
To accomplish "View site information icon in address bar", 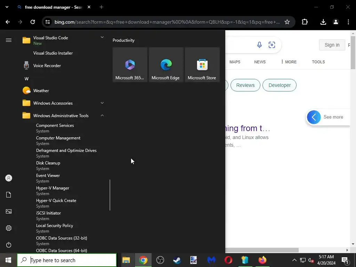I will [x=48, y=22].
